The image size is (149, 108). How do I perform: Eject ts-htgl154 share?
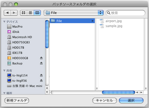(41, 75)
